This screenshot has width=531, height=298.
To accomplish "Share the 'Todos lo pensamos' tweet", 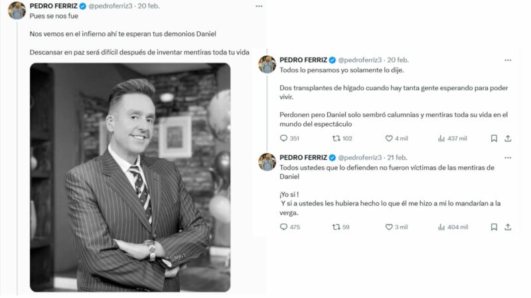I will coord(508,138).
